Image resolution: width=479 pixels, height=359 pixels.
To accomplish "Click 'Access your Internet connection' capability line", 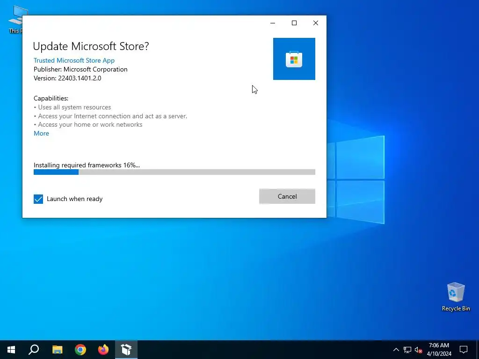I will pos(110,116).
